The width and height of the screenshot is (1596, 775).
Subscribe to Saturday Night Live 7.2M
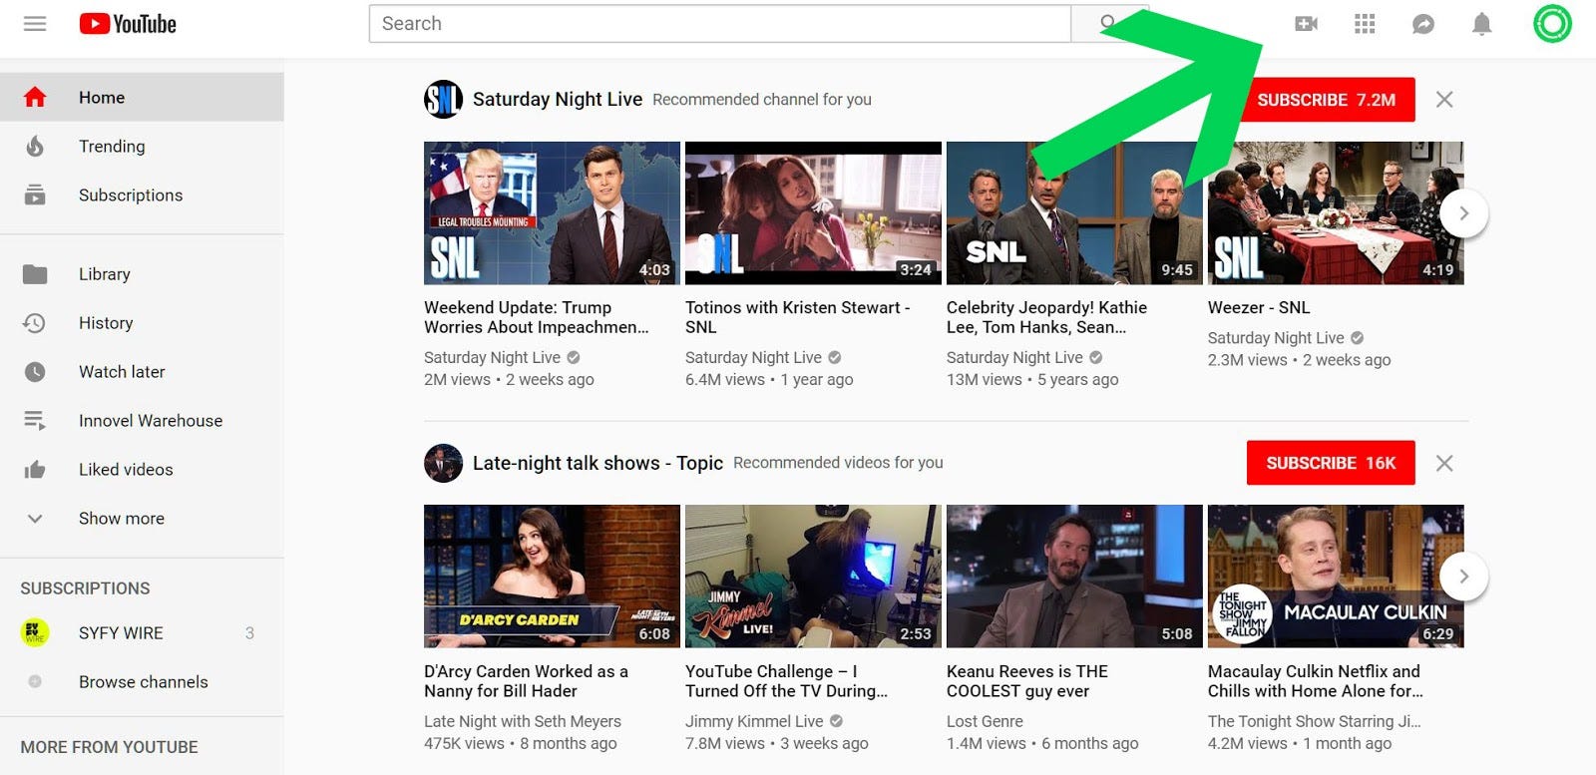1326,100
